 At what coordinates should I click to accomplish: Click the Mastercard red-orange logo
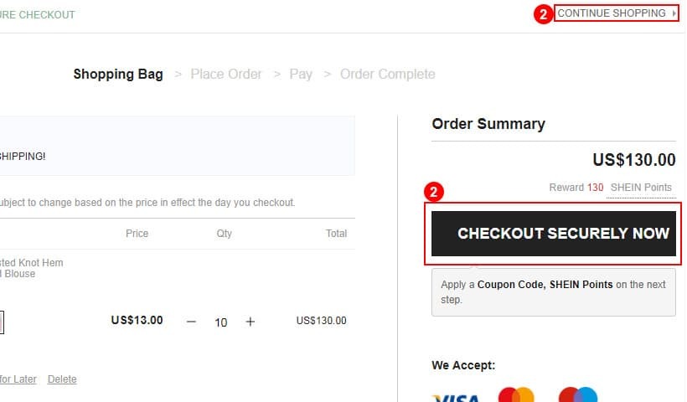pyautogui.click(x=516, y=394)
